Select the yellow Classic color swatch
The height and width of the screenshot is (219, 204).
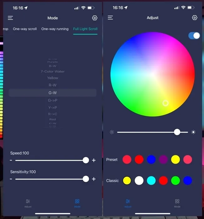coord(127,181)
